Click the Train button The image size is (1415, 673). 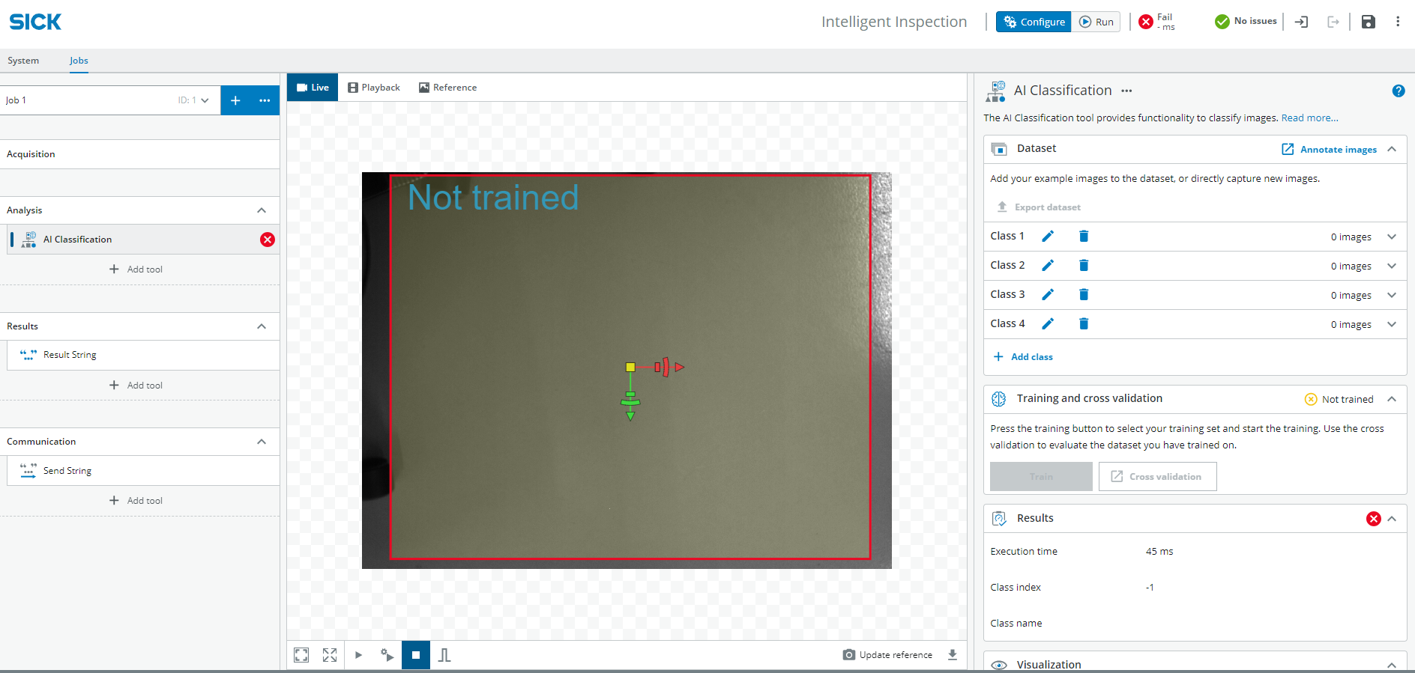1041,477
